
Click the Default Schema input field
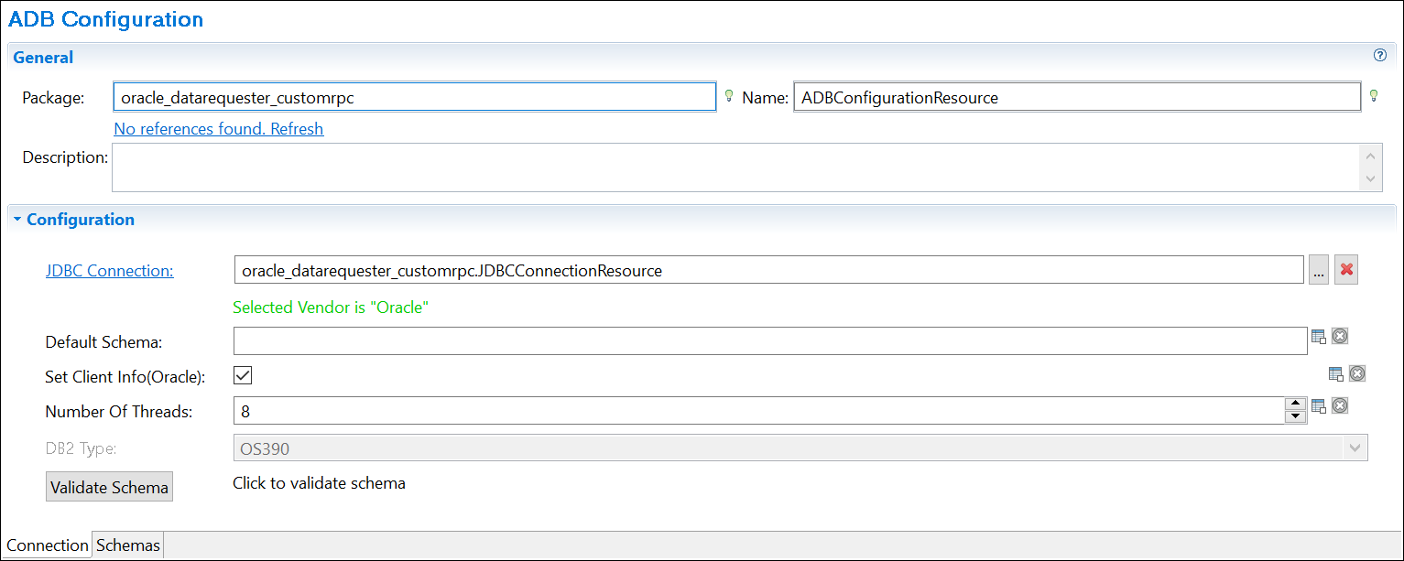coord(769,341)
